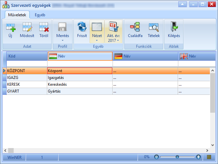Click the Módosít edit icon
Image resolution: width=218 pixels, height=164 pixels.
27,27
